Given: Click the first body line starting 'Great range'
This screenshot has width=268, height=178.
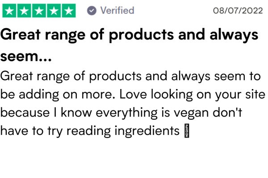Looking at the screenshot, I should pyautogui.click(x=130, y=76).
